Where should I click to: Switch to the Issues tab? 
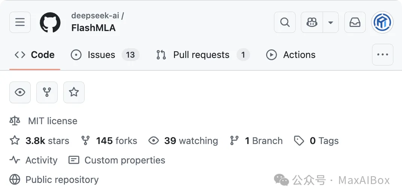coord(101,55)
